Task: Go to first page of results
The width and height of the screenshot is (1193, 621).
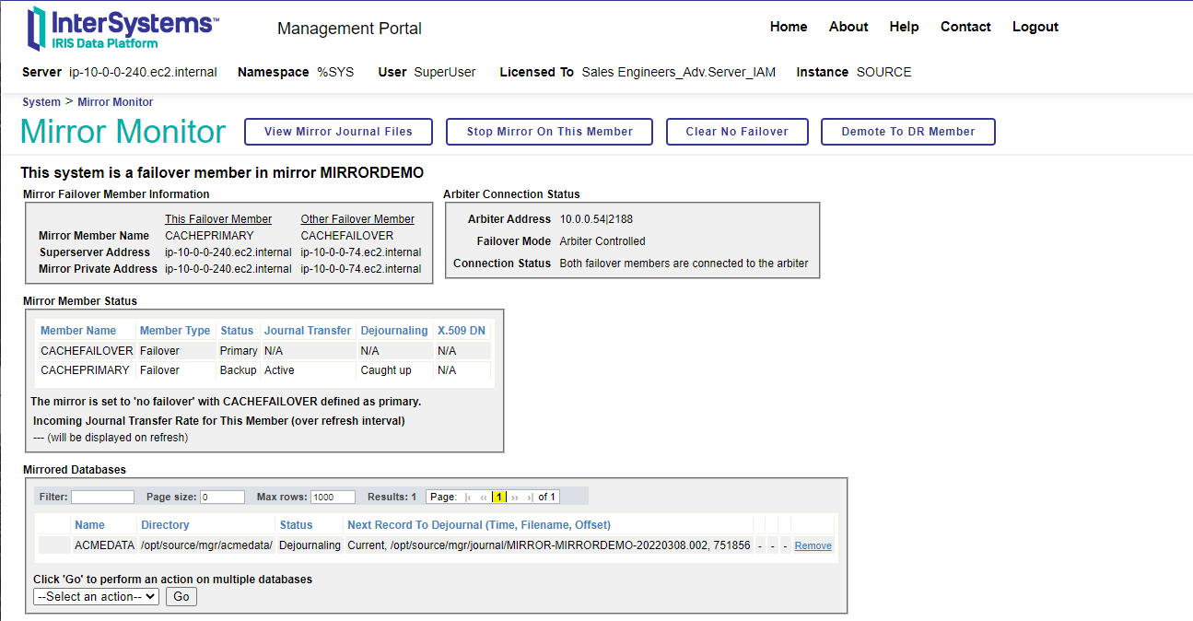Action: (469, 498)
